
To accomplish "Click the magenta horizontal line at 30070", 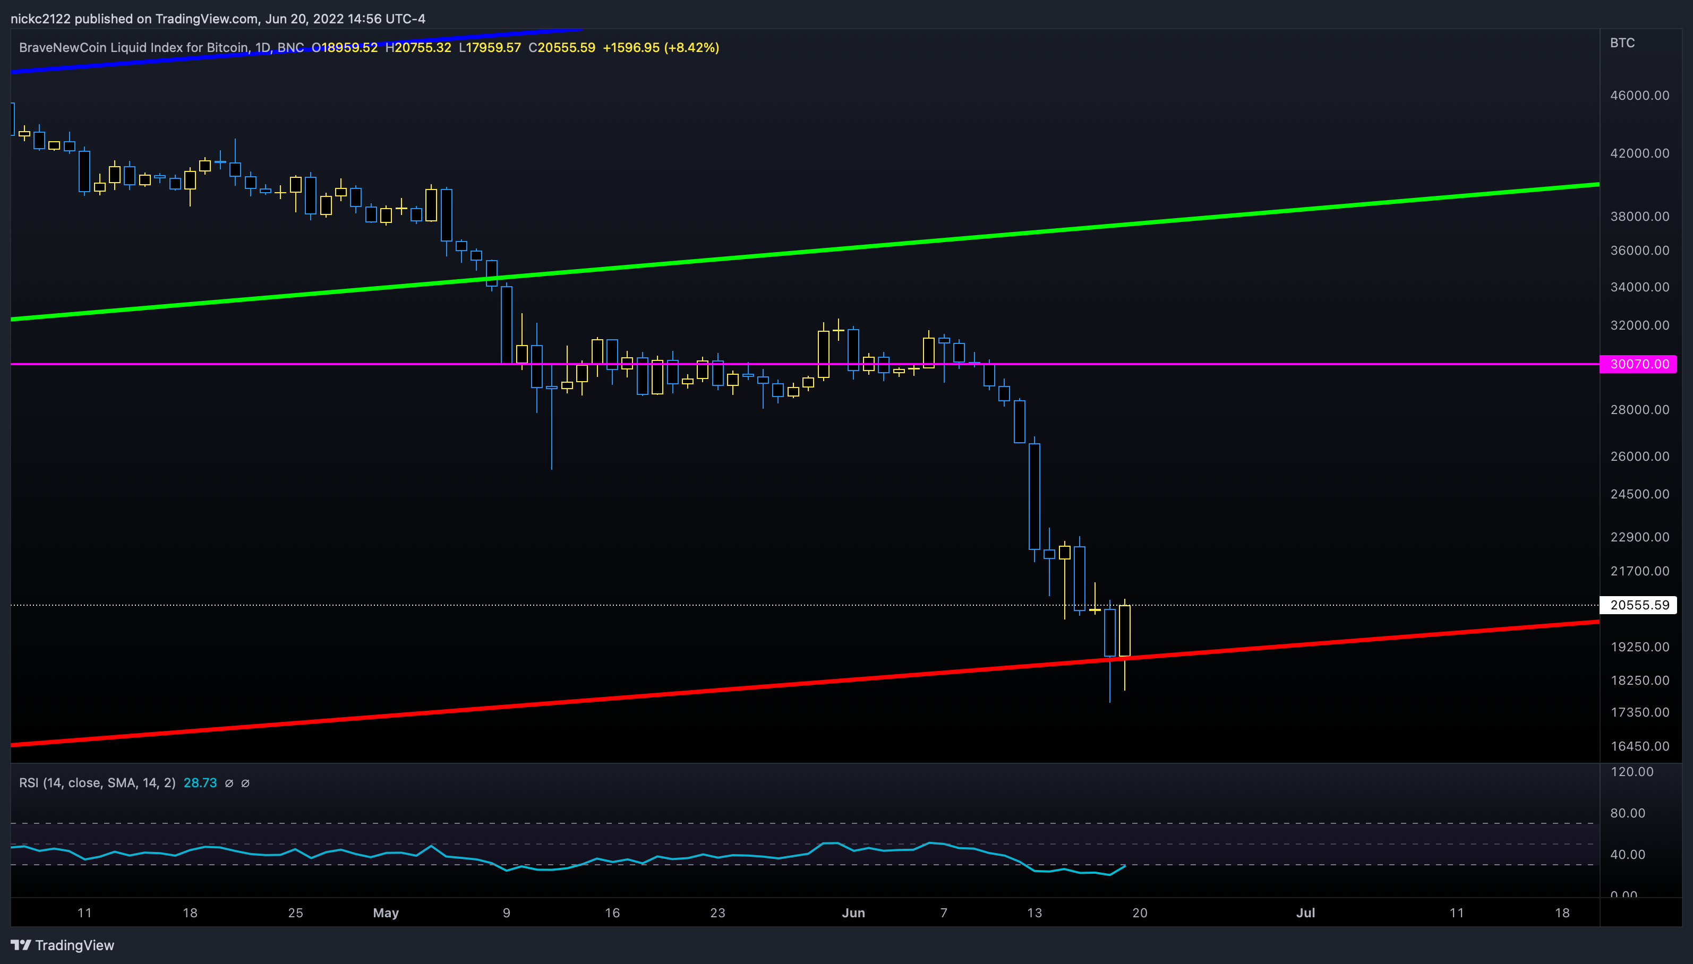I will point(805,364).
